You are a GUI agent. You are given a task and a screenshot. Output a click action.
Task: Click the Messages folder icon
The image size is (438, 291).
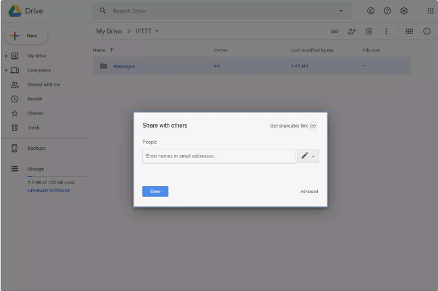[104, 66]
